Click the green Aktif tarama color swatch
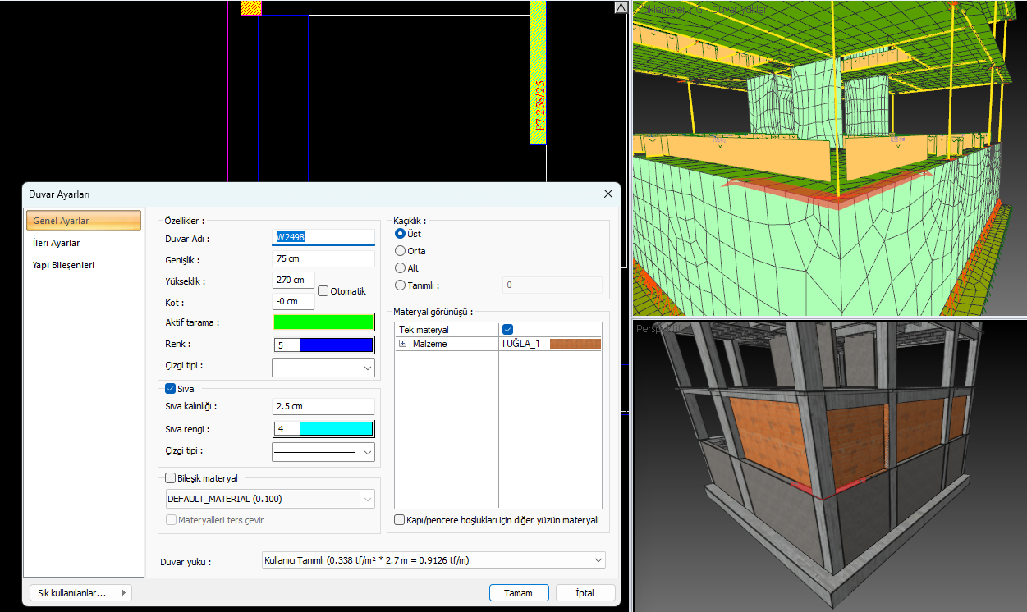Viewport: 1027px width, 612px height. [323, 322]
